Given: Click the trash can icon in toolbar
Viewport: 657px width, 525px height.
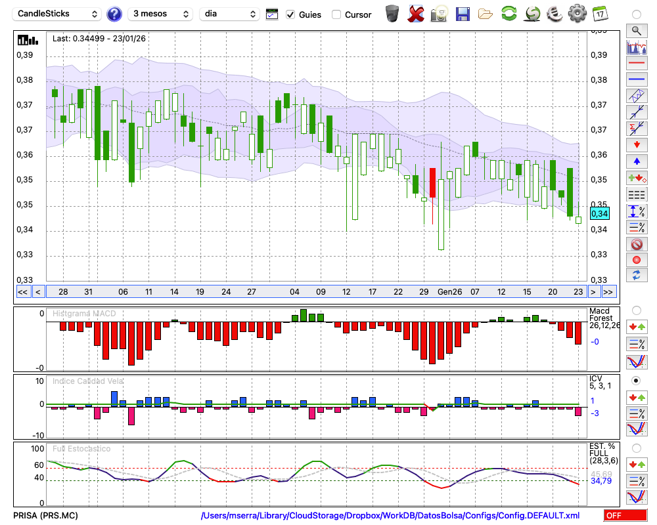Looking at the screenshot, I should (x=392, y=14).
